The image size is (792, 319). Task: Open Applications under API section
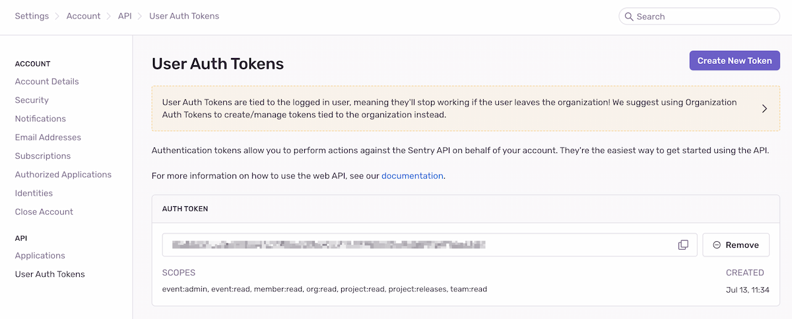[40, 256]
